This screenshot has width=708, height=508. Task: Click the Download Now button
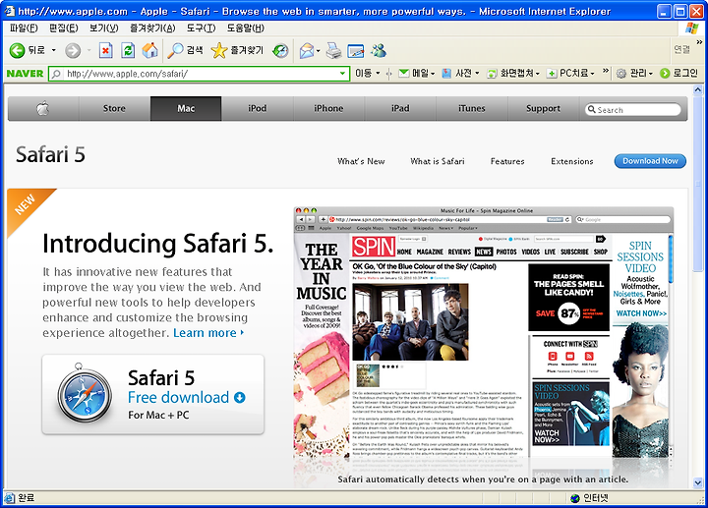(650, 161)
